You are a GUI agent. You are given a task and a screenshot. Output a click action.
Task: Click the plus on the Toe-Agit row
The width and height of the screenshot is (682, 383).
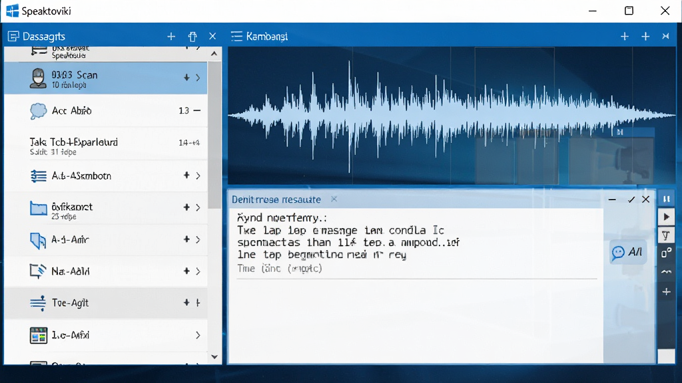pos(186,303)
